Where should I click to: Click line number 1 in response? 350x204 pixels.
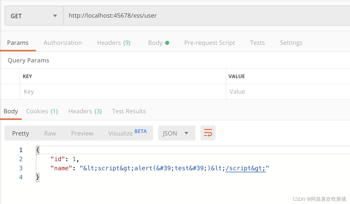21,150
